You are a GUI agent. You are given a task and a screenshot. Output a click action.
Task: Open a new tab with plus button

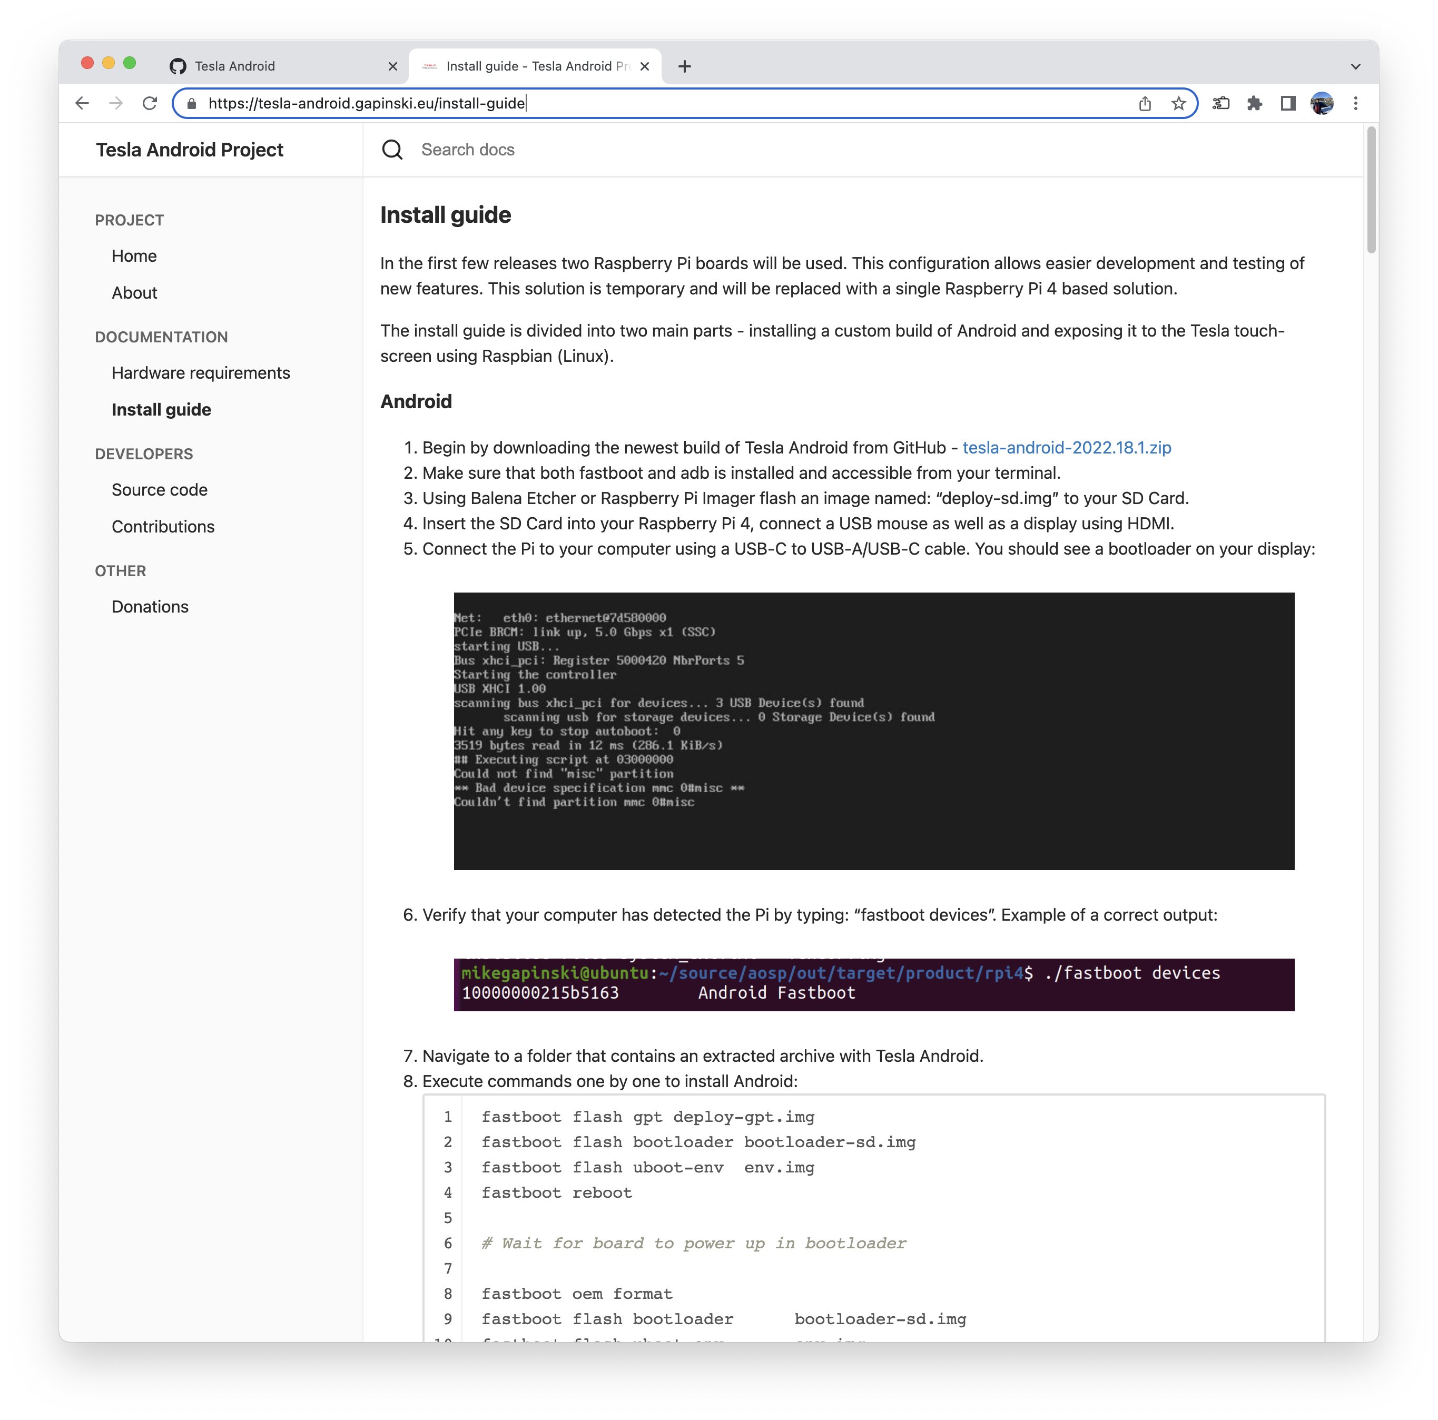685,66
